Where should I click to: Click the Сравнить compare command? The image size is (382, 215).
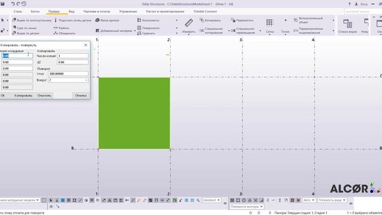(146, 33)
